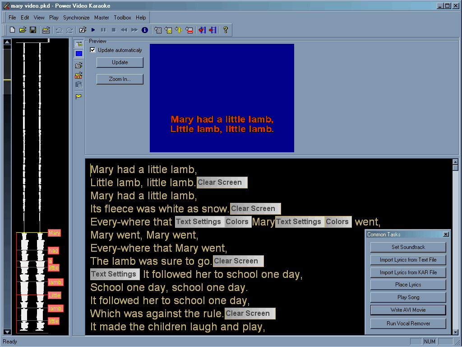Click the Run Vocal Remover button
This screenshot has width=462, height=347.
click(408, 324)
